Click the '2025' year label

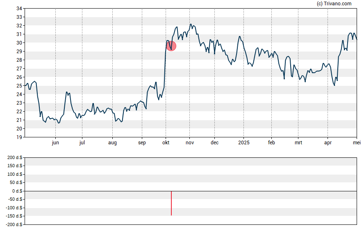tap(244, 143)
